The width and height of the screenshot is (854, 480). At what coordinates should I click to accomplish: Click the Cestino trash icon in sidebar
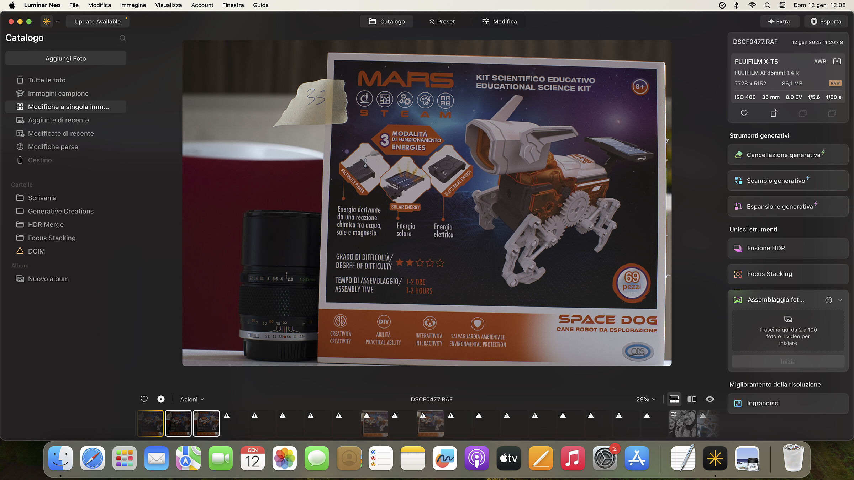[20, 160]
